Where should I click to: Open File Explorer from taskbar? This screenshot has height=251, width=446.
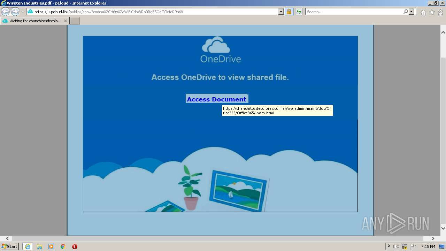39,246
